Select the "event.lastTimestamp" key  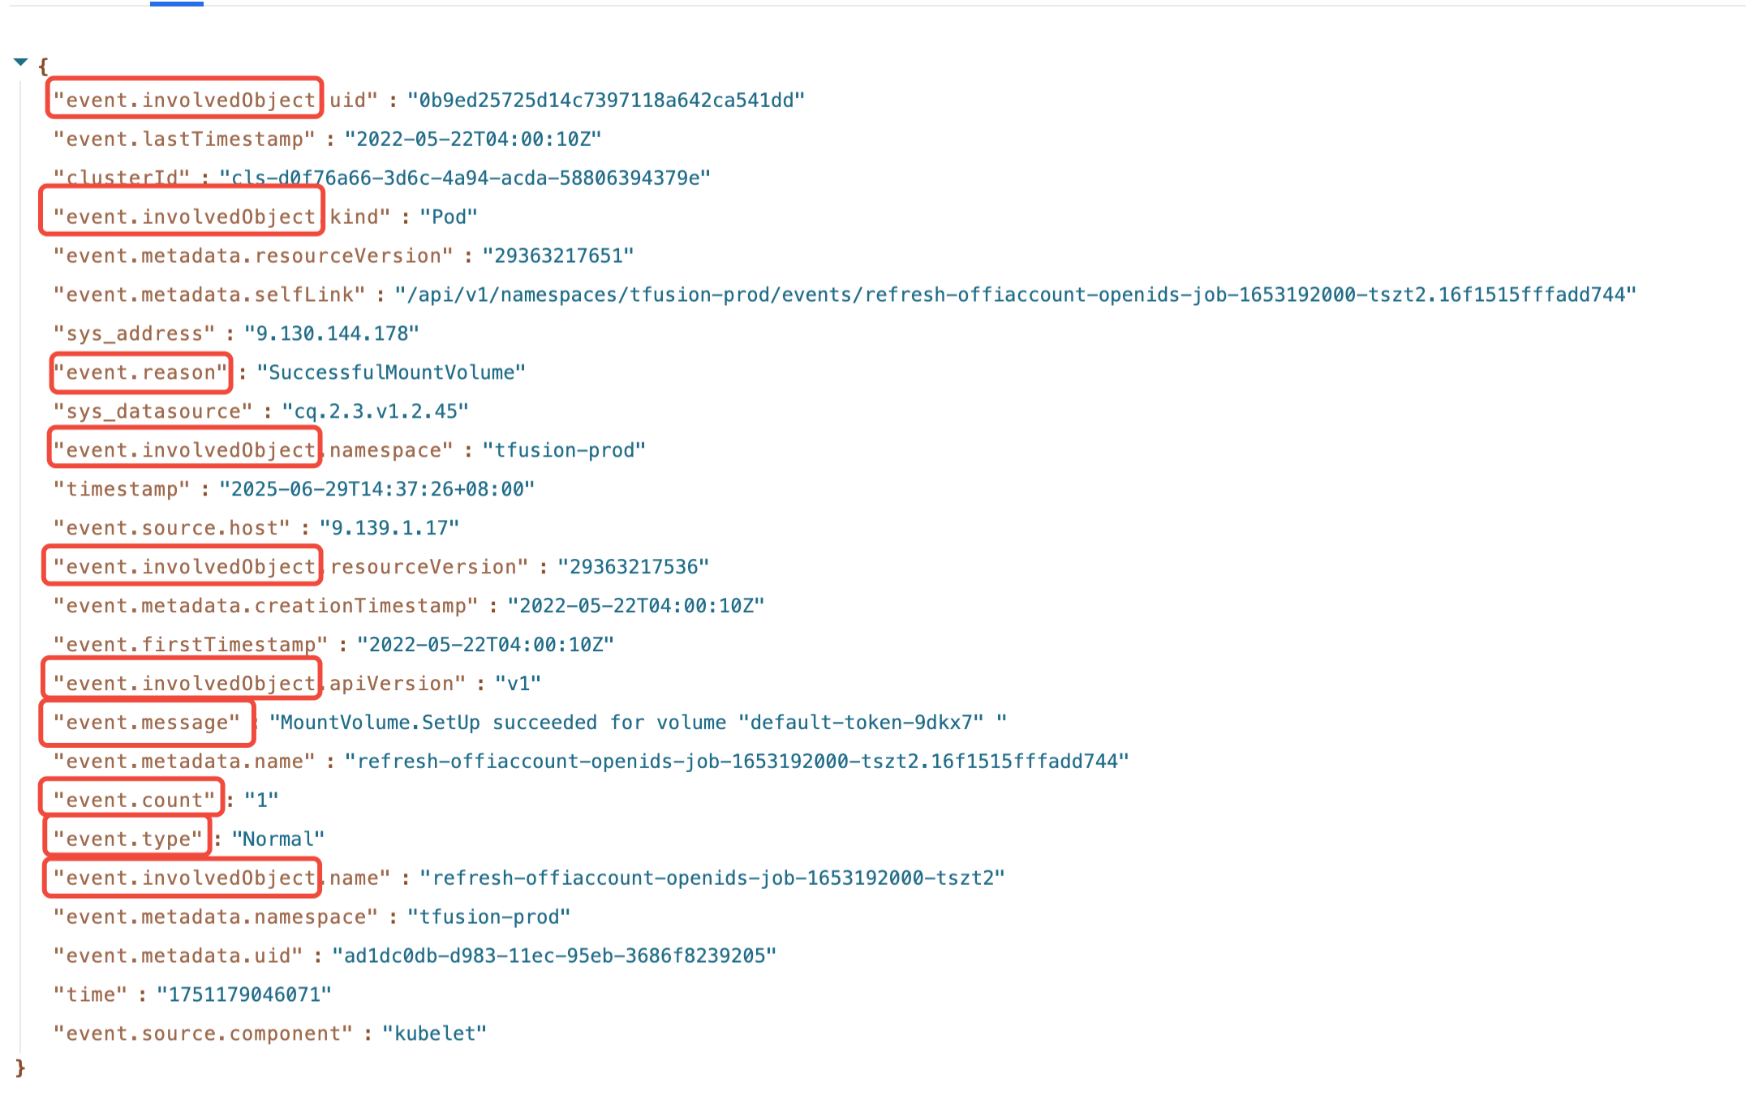point(184,139)
